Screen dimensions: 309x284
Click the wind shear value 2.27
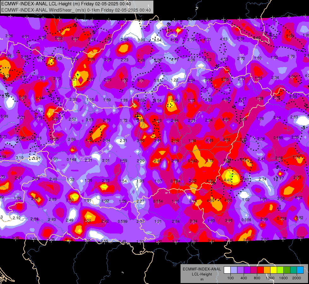(x=140, y=201)
